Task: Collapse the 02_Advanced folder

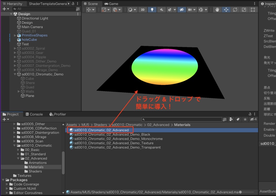Action: coord(18,158)
